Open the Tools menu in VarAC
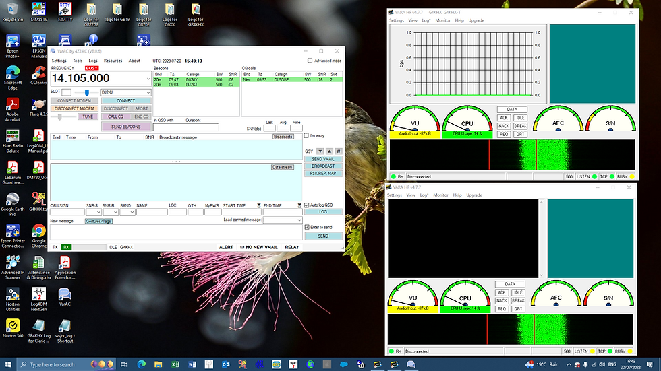The height and width of the screenshot is (371, 661). pos(78,61)
